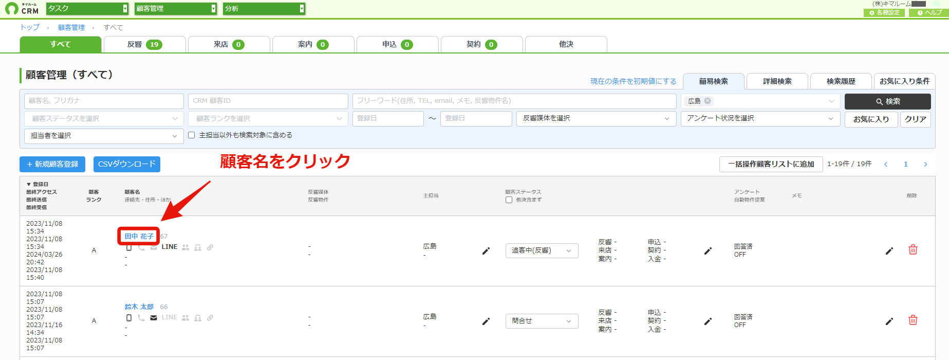Expand 反響媒体を選択 dropdown
The width and height of the screenshot is (949, 360).
597,118
